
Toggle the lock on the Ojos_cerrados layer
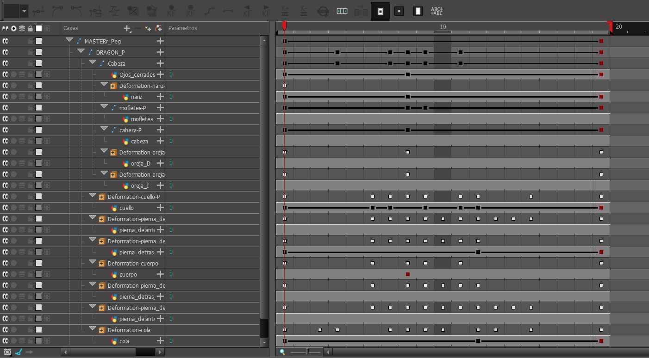point(30,74)
